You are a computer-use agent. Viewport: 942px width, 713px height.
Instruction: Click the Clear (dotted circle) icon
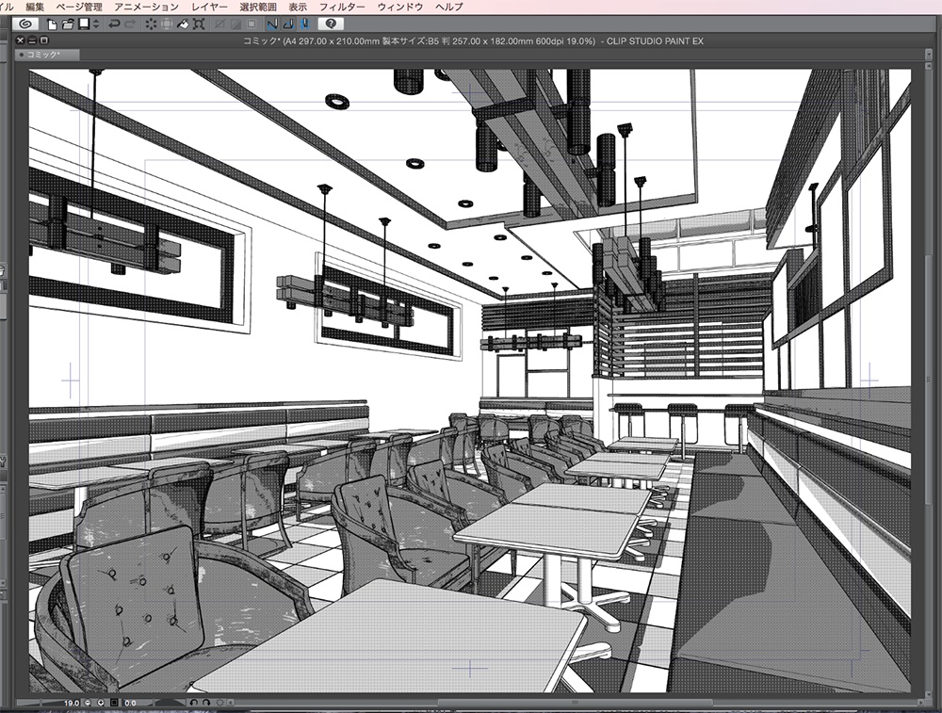[151, 24]
